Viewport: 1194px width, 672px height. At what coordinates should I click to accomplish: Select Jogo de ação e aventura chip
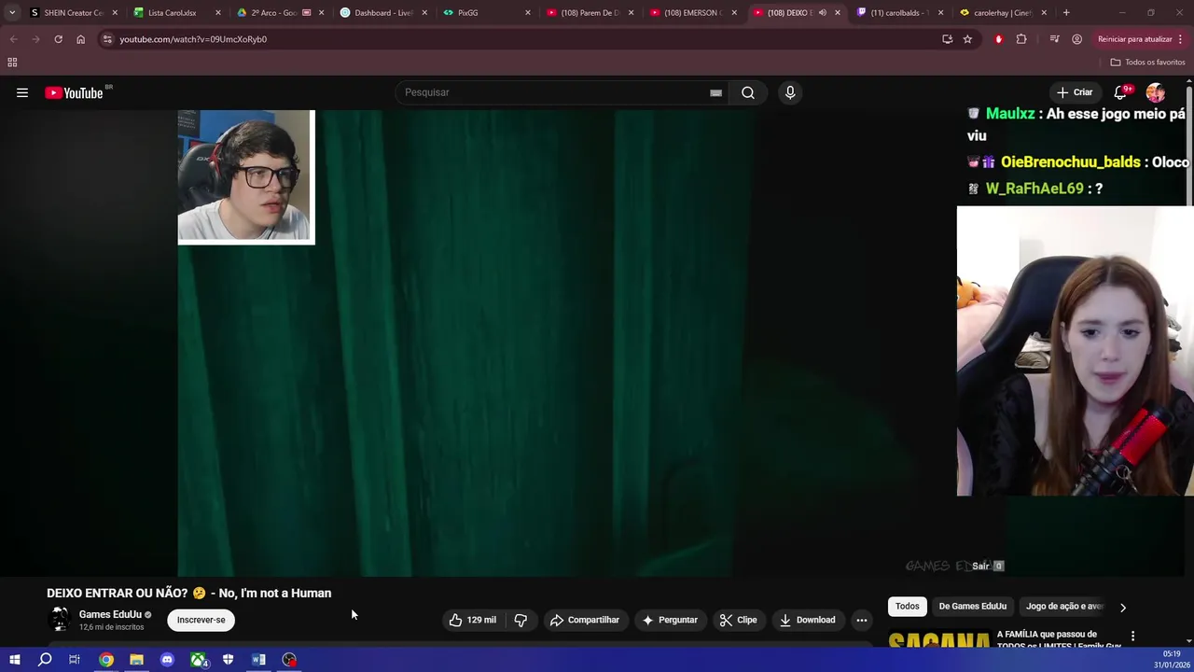click(x=1063, y=607)
